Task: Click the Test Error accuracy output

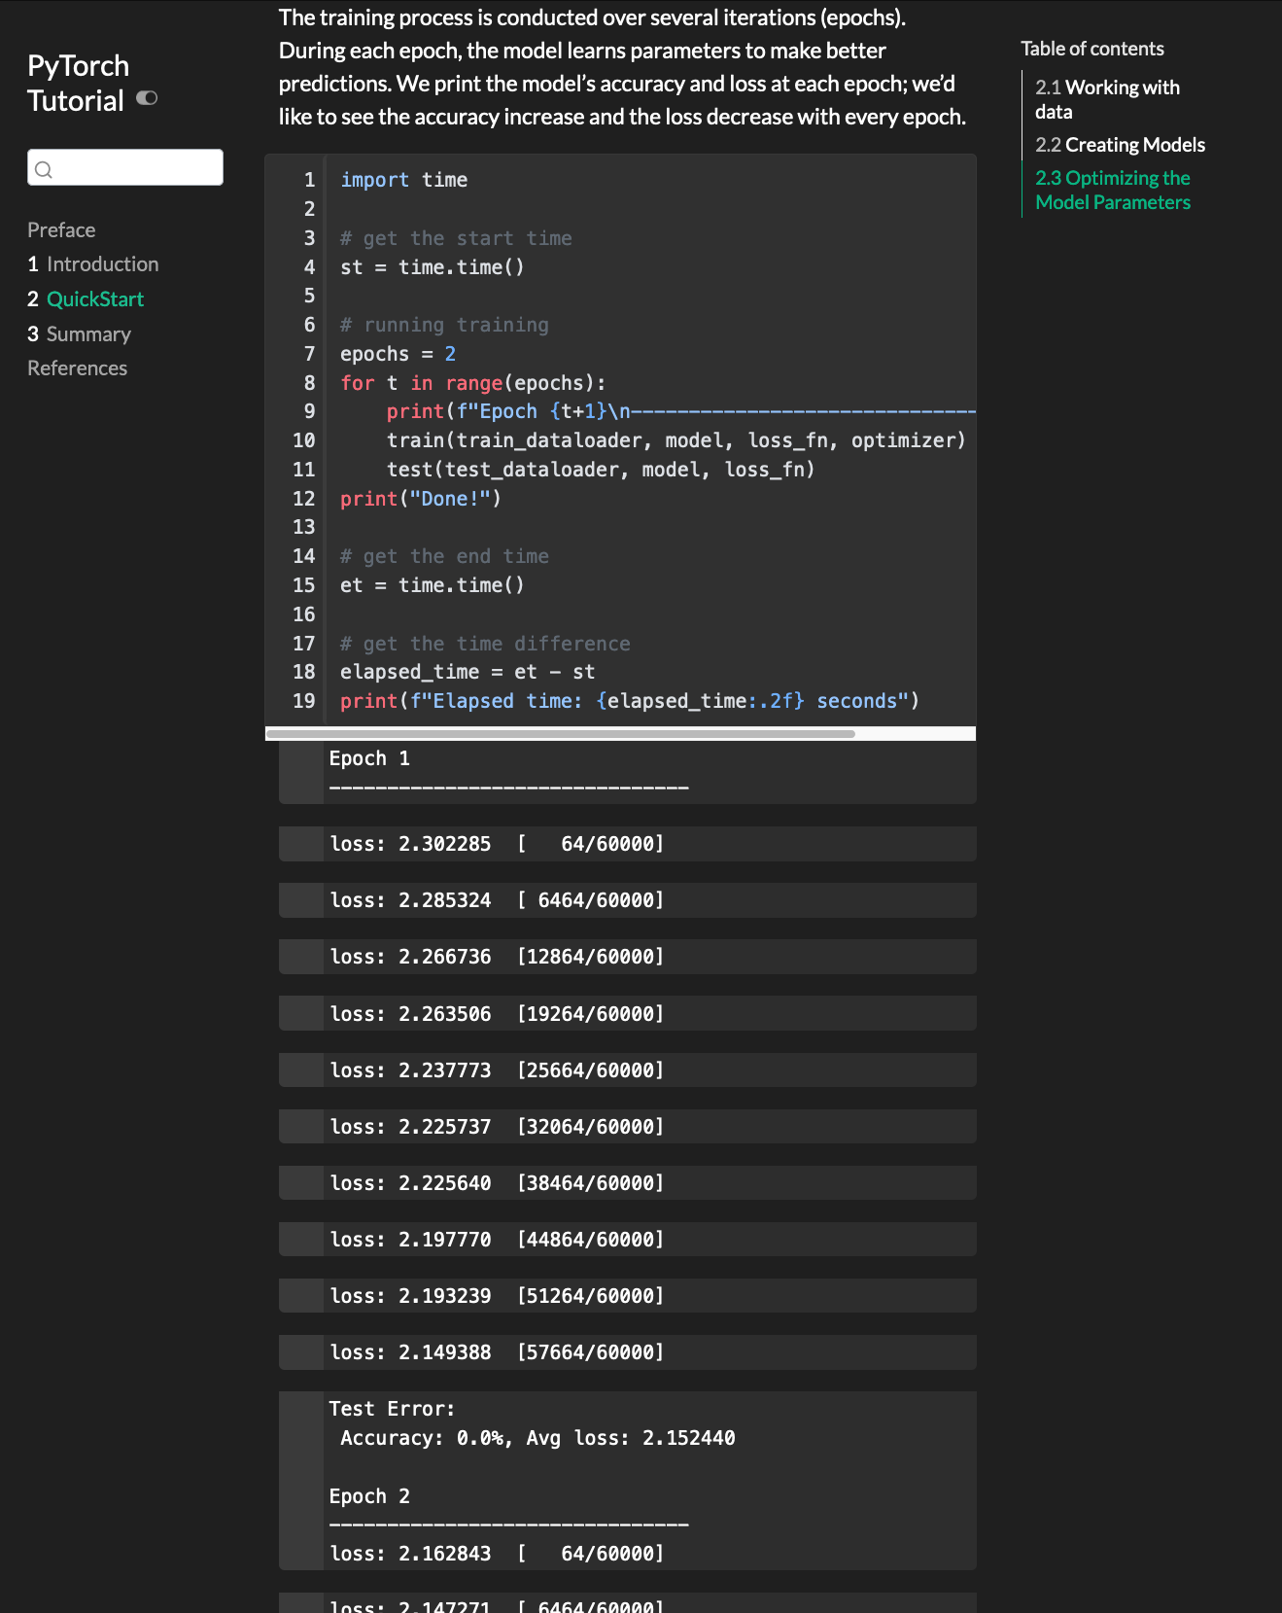Action: [x=537, y=1438]
